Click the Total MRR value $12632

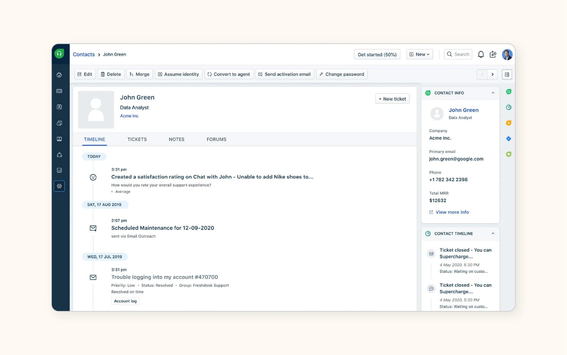pos(438,201)
